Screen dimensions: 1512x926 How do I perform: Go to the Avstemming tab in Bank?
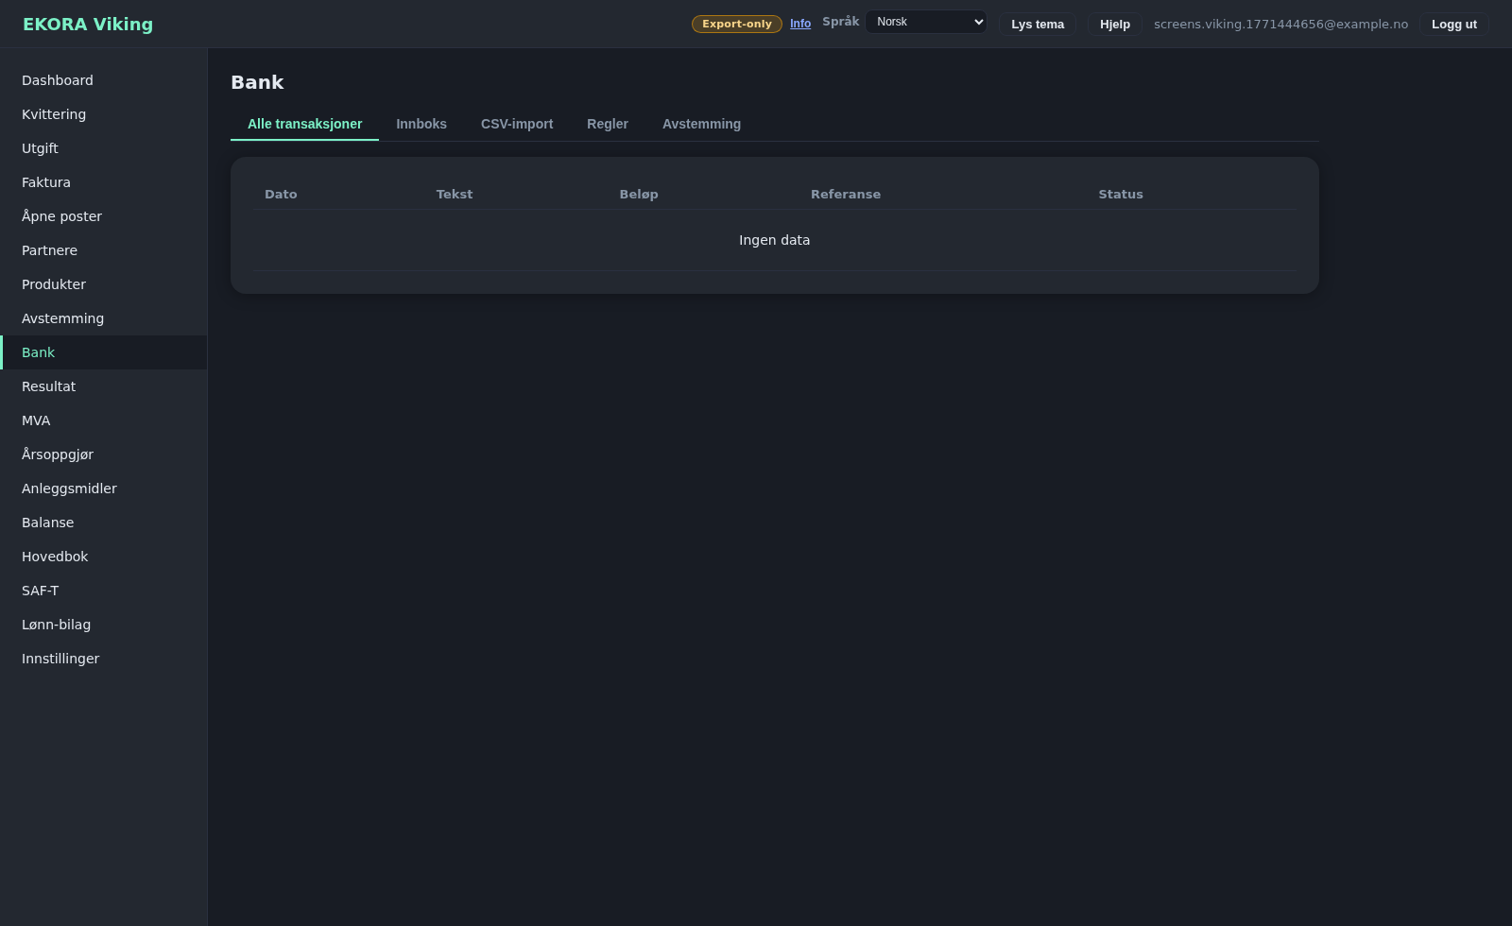click(x=700, y=124)
